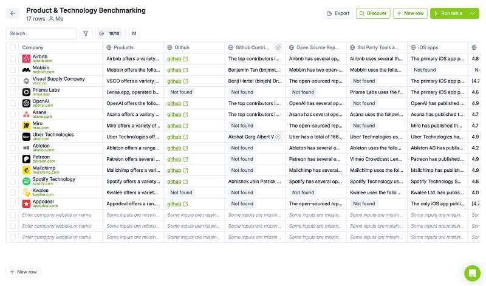The width and height of the screenshot is (486, 286).
Task: Open the chat support bubble
Action: [x=473, y=273]
